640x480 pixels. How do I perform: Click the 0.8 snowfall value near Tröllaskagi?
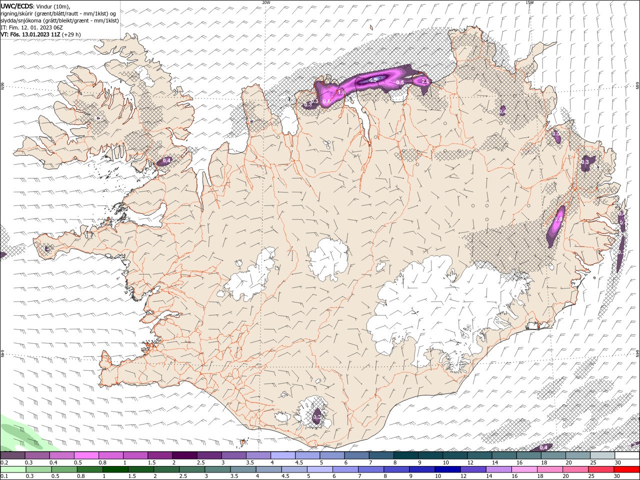click(x=326, y=101)
